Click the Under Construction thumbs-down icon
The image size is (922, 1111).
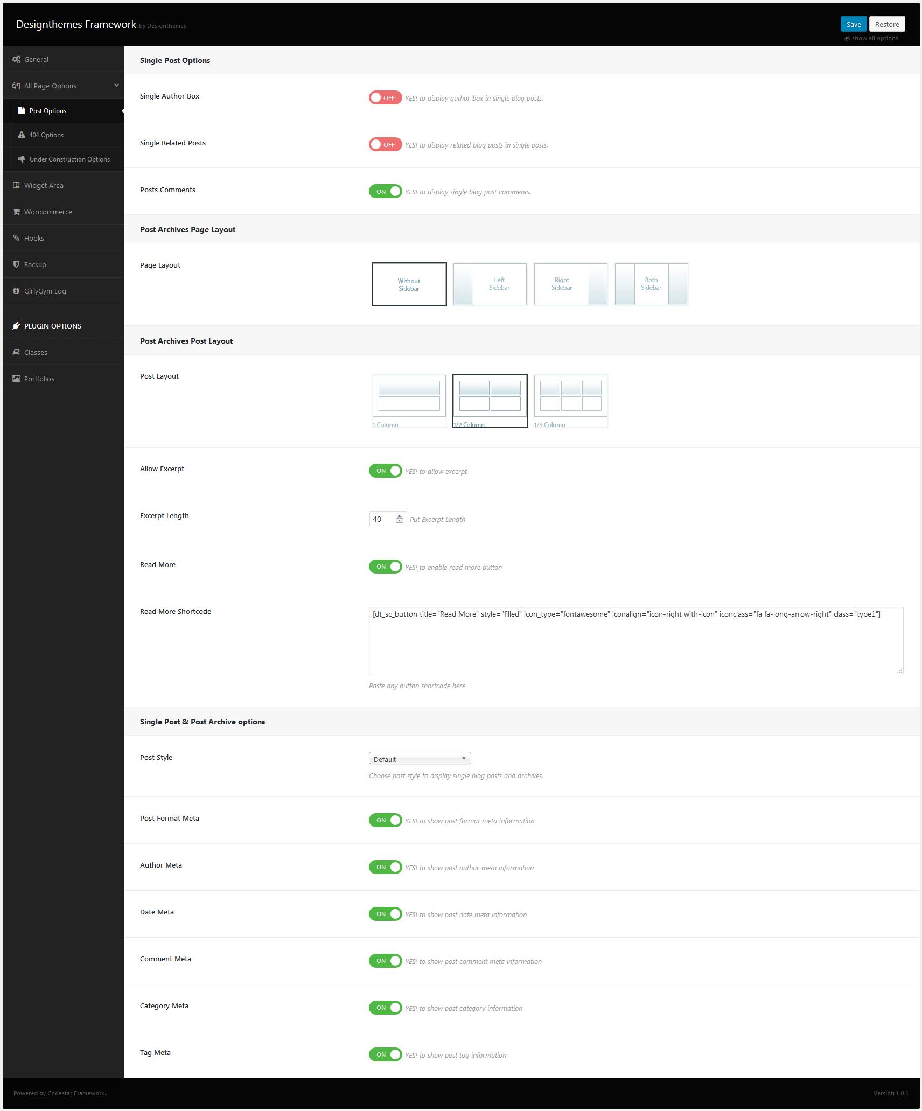[x=22, y=159]
